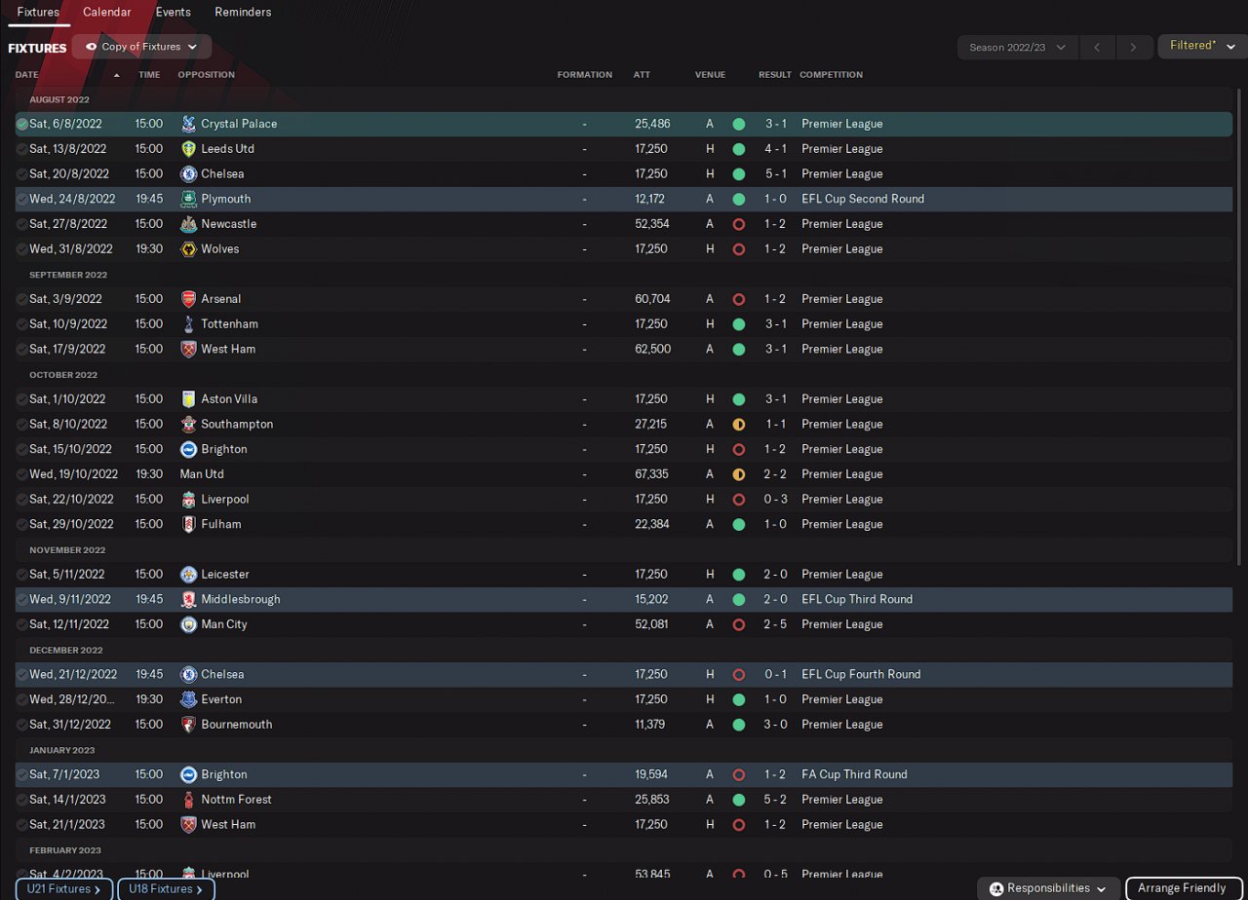Click Liverpool's badge in the 22/10/2022 row
Screen dimensions: 1248x900
pyautogui.click(x=188, y=500)
